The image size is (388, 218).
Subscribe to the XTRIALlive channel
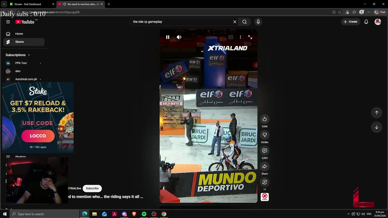click(x=92, y=188)
